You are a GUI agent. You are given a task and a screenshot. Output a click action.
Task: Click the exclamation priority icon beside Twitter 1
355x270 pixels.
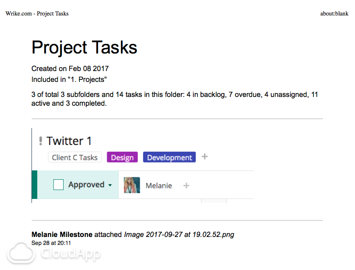coord(41,141)
